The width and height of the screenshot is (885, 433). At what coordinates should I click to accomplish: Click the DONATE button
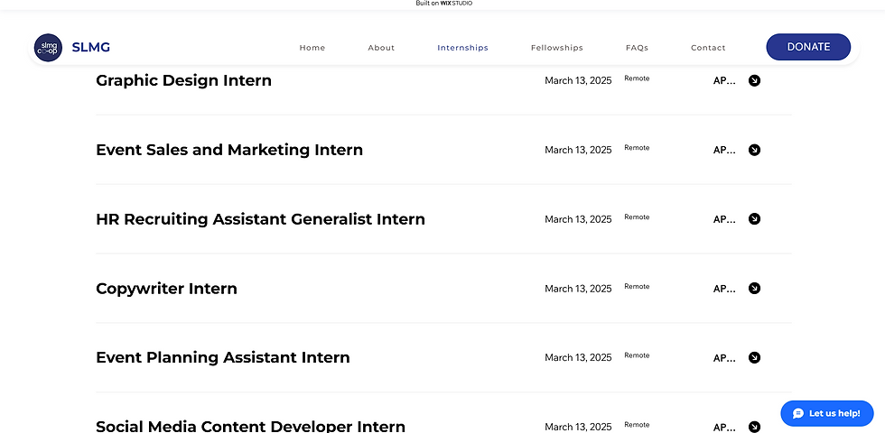point(808,47)
